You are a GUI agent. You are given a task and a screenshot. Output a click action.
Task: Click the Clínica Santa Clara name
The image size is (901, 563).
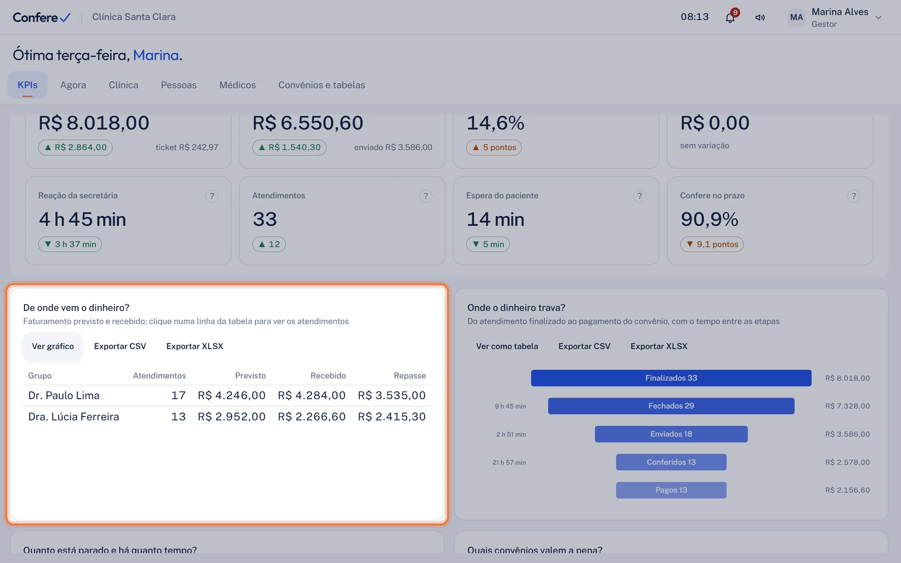point(134,17)
